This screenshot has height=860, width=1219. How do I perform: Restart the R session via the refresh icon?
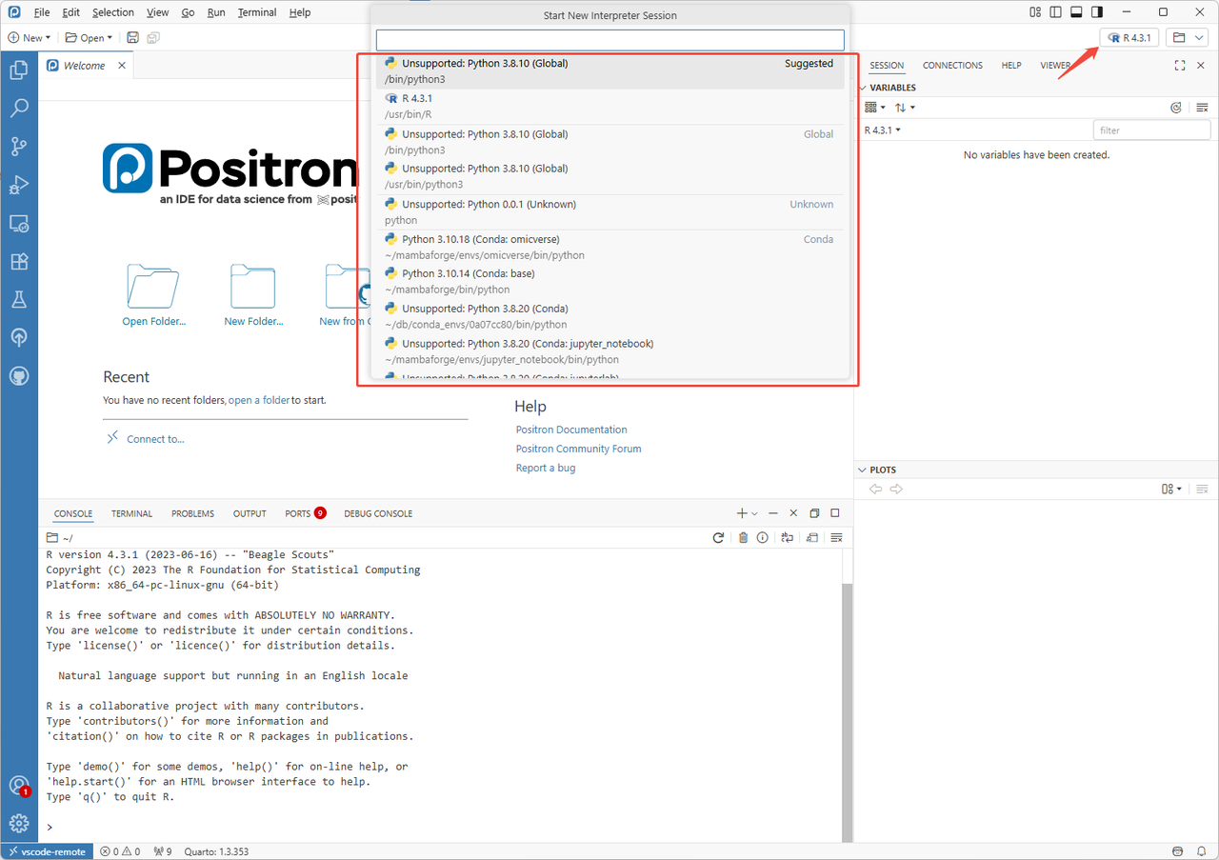pos(719,537)
